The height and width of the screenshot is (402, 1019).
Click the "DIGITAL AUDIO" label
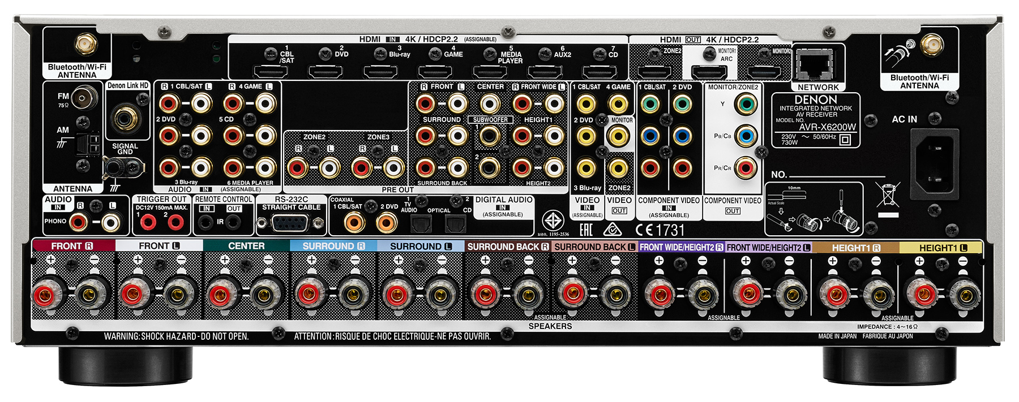504,200
